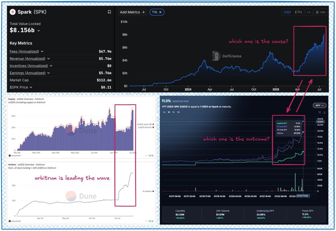Click the Pendle chart download icon

click(325, 112)
